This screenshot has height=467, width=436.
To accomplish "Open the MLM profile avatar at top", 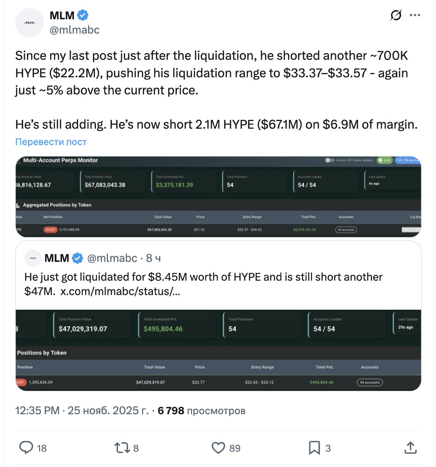I will pyautogui.click(x=30, y=23).
